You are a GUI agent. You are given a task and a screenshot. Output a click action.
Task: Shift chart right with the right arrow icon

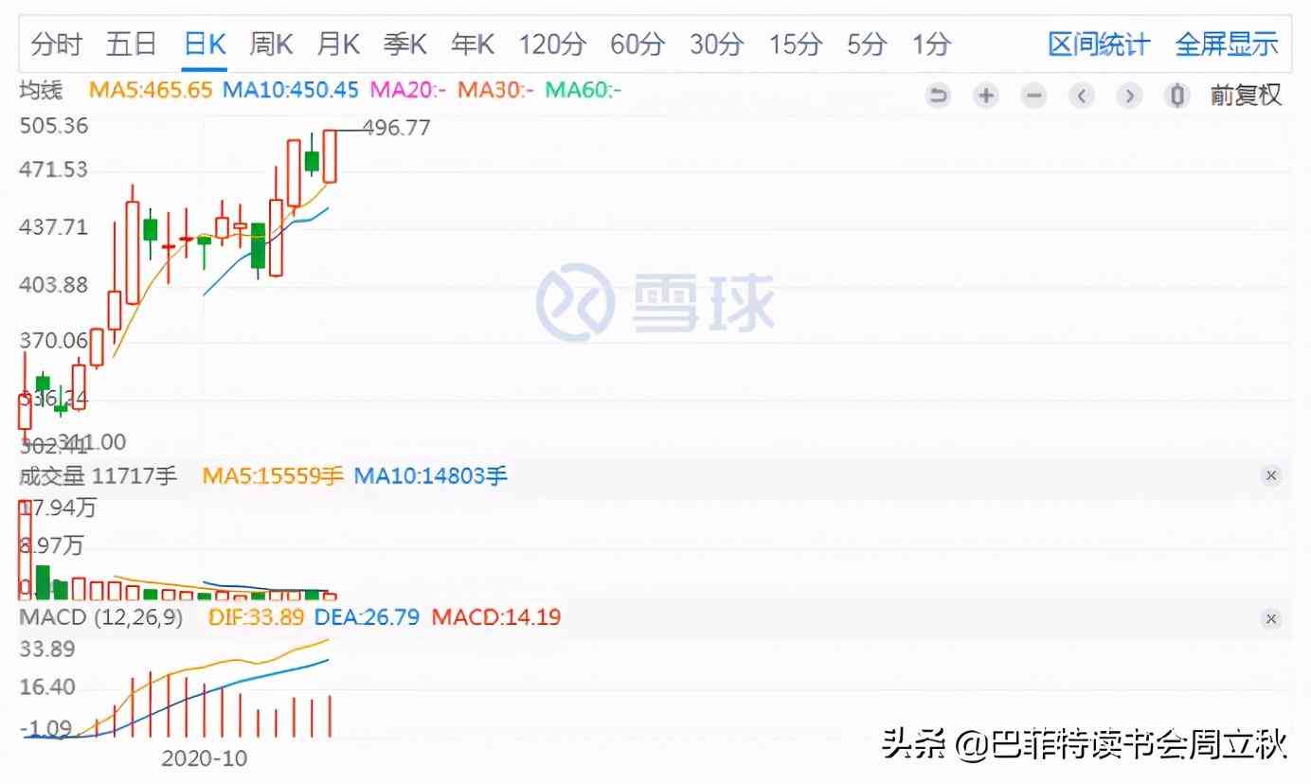(1128, 95)
